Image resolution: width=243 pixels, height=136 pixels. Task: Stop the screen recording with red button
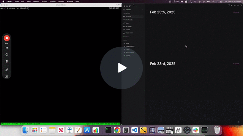pyautogui.click(x=7, y=38)
